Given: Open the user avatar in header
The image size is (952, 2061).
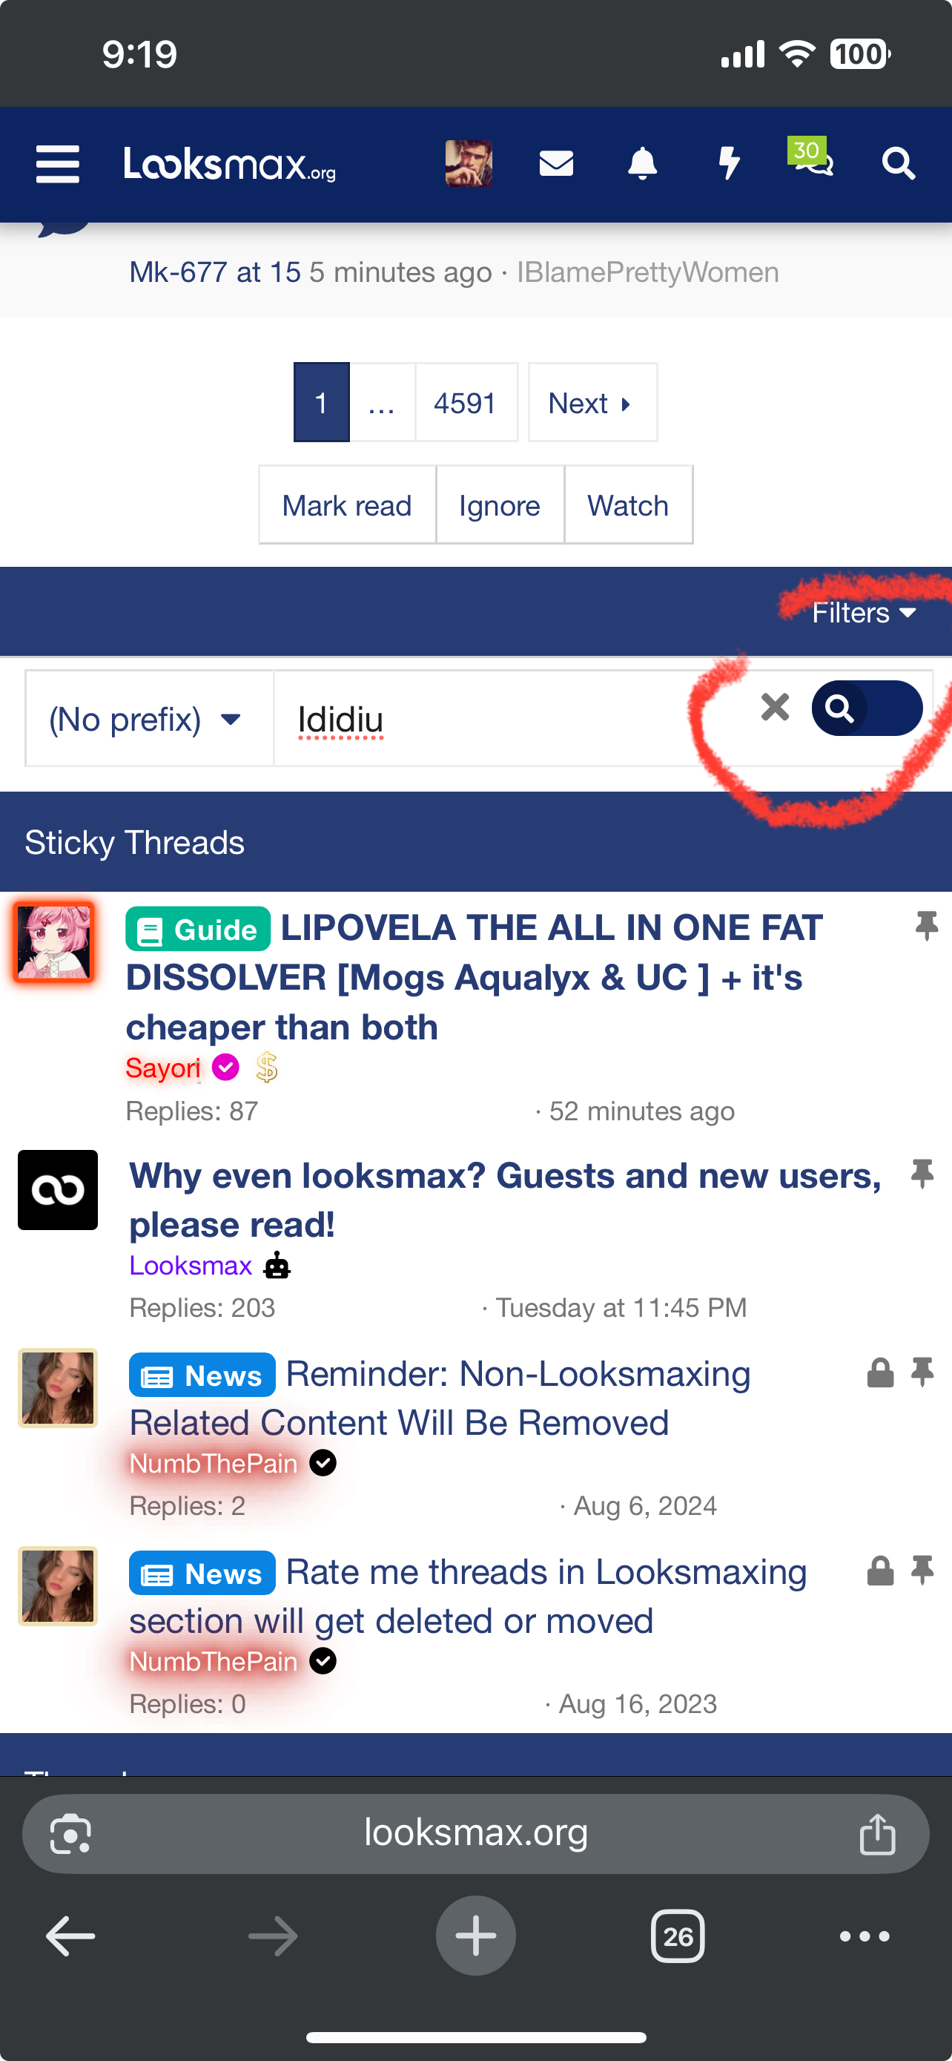Looking at the screenshot, I should click(469, 163).
